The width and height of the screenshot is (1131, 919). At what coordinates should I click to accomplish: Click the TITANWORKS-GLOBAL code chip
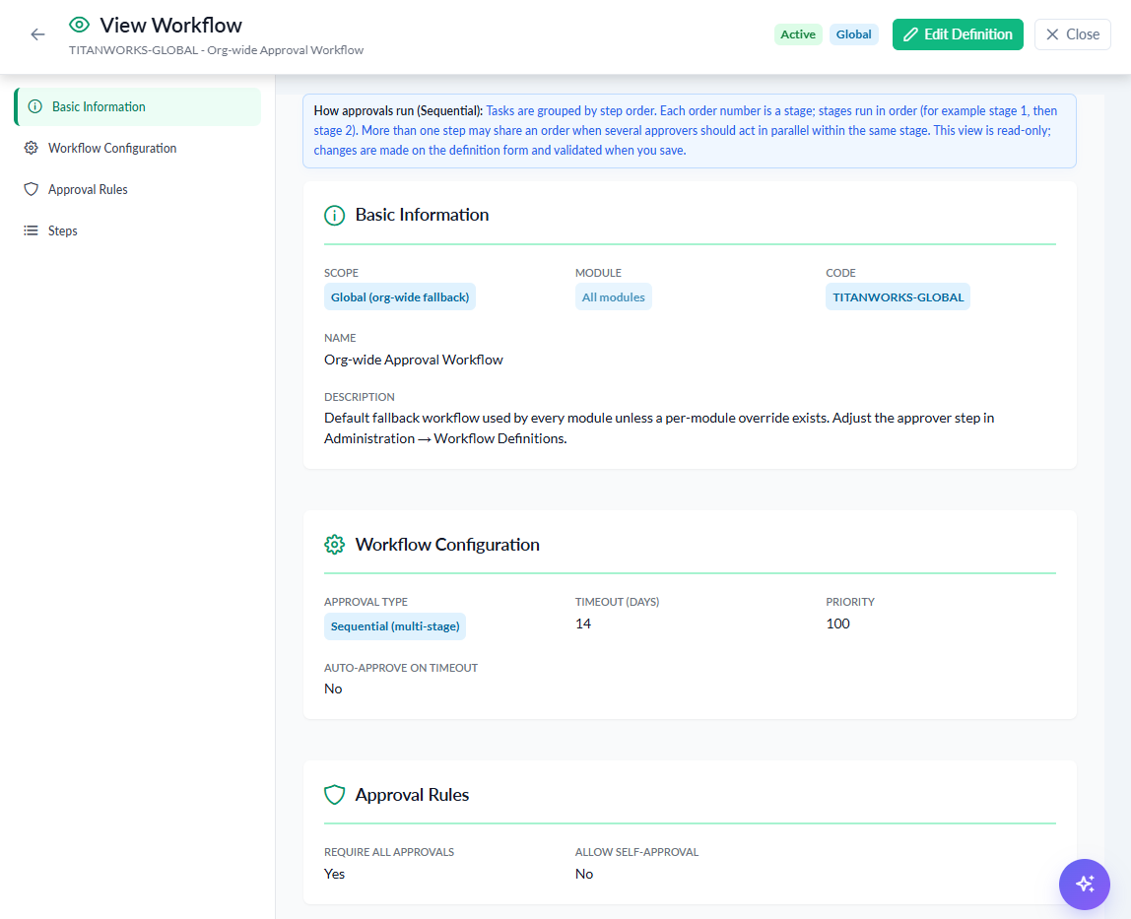[898, 297]
